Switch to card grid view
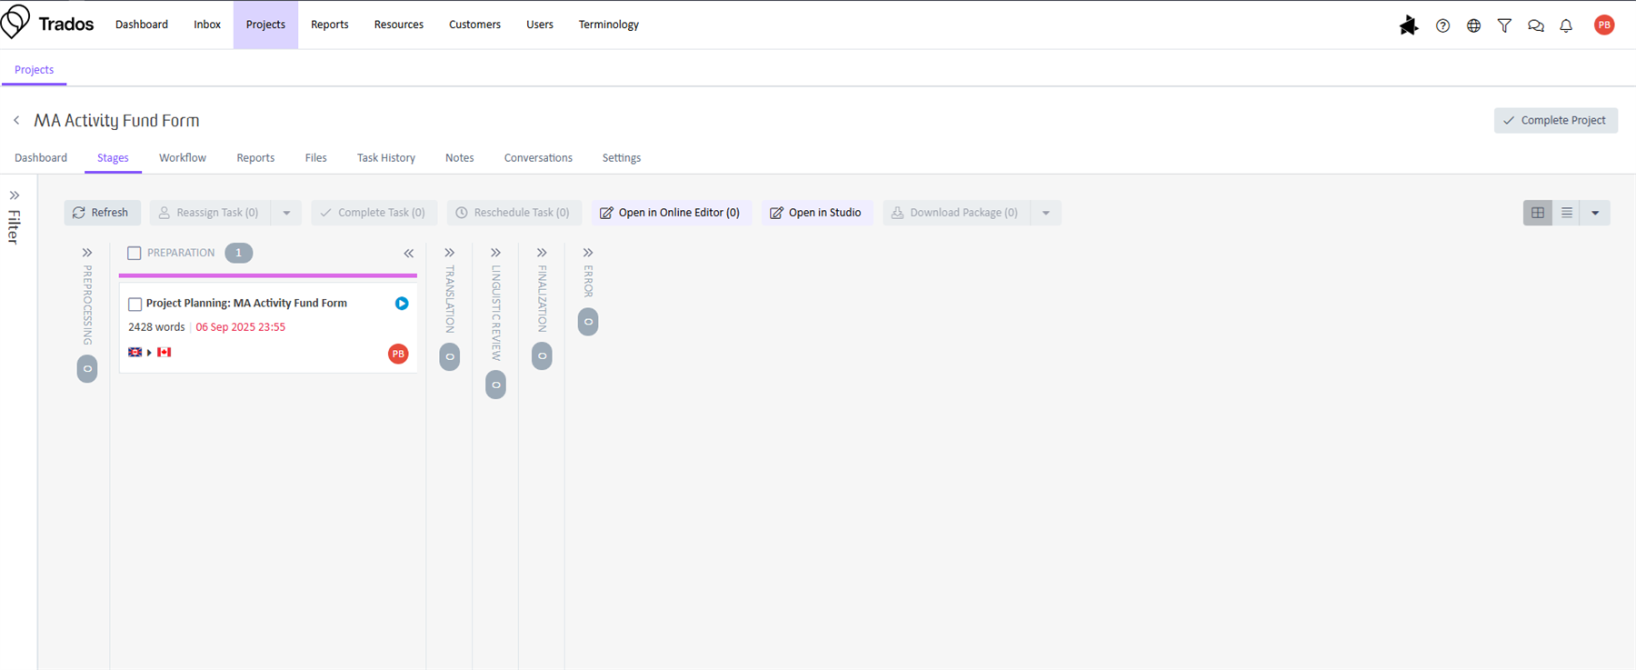This screenshot has height=670, width=1636. 1538,213
